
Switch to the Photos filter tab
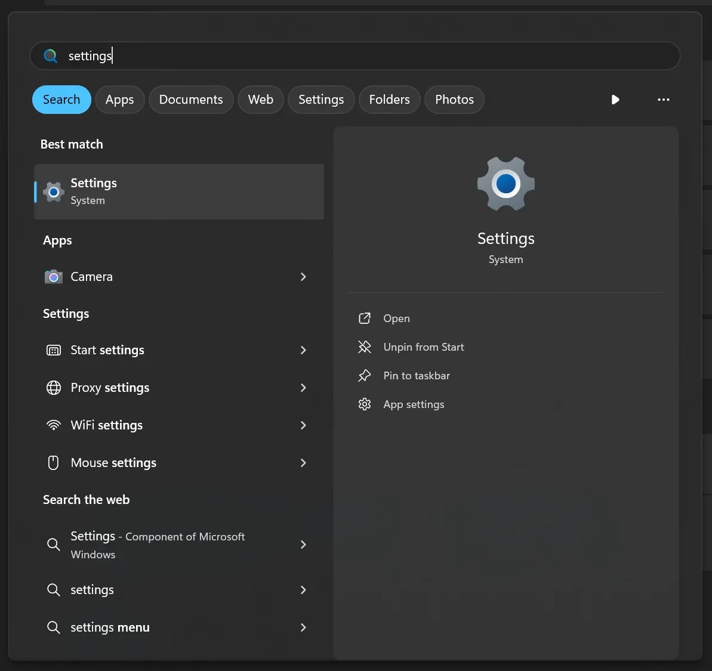point(455,100)
